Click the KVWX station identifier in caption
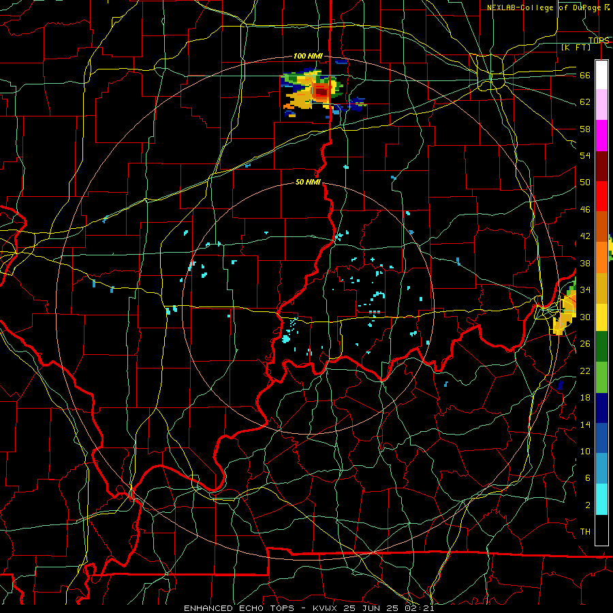 [324, 608]
